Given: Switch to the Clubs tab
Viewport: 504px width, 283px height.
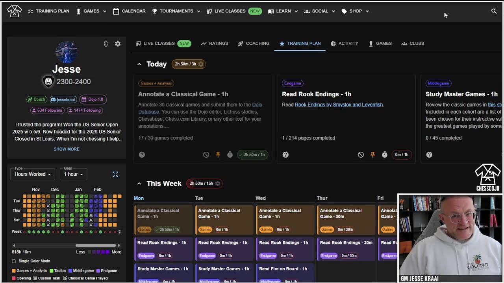Looking at the screenshot, I should (413, 44).
